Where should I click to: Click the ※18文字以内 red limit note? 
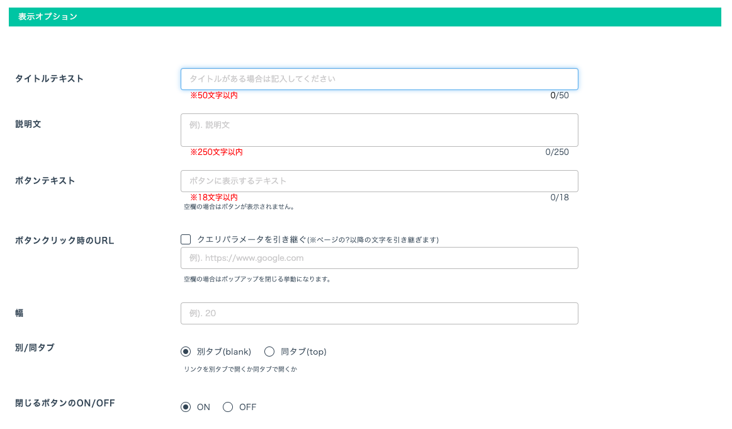pos(214,197)
